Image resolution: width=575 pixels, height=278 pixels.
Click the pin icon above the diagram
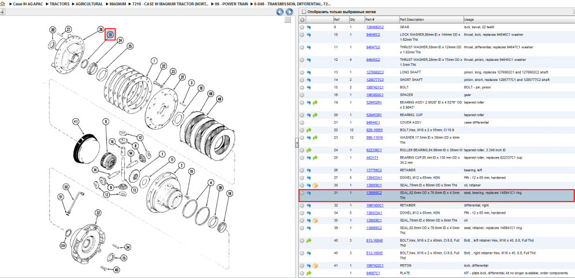coord(2,11)
